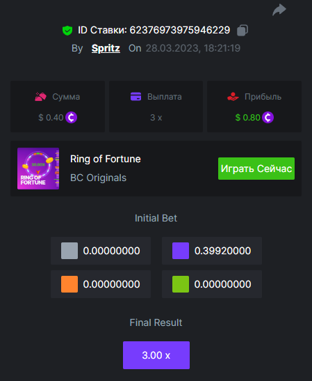Click the 3 x payout value
This screenshot has height=381, width=312.
(x=156, y=118)
